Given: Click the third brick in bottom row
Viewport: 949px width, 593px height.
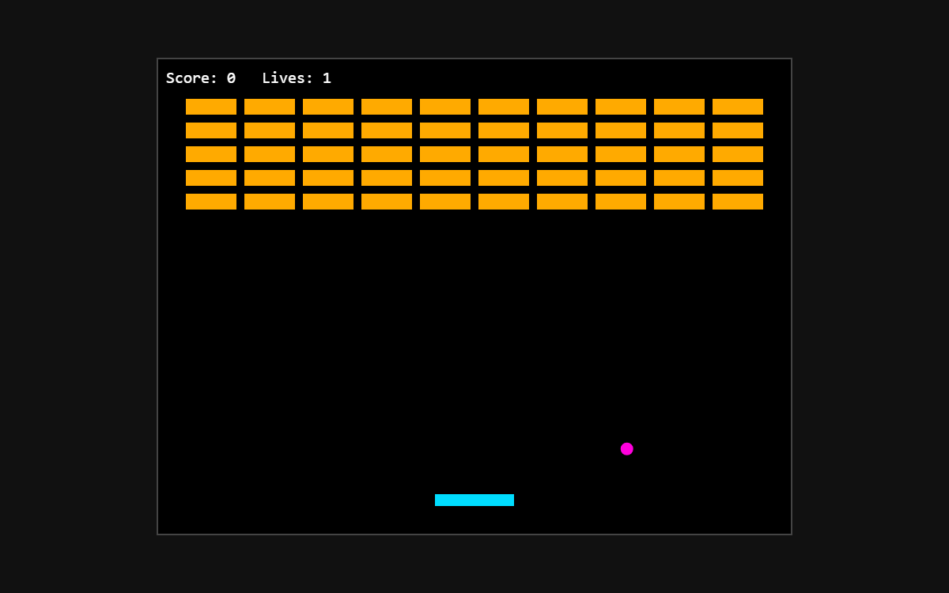Looking at the screenshot, I should (x=328, y=202).
